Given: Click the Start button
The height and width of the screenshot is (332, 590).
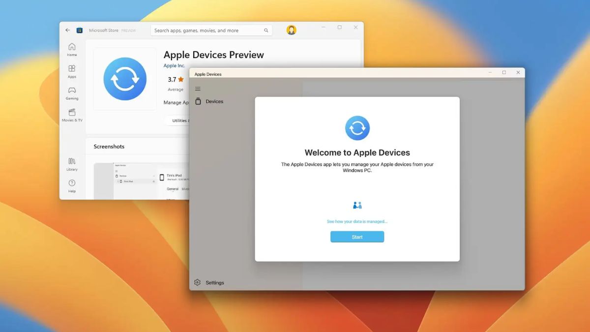Looking at the screenshot, I should 357,237.
